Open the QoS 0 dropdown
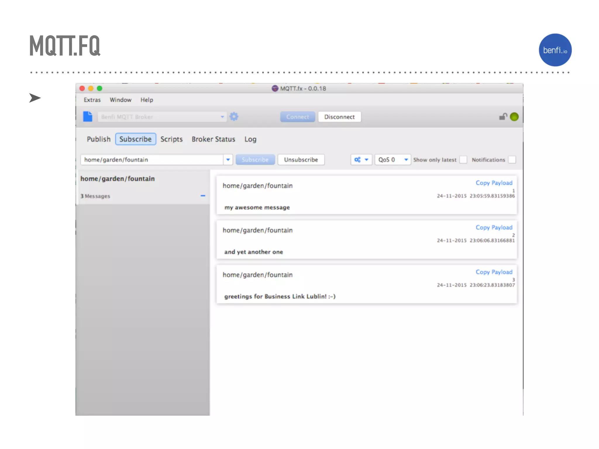 pos(393,160)
